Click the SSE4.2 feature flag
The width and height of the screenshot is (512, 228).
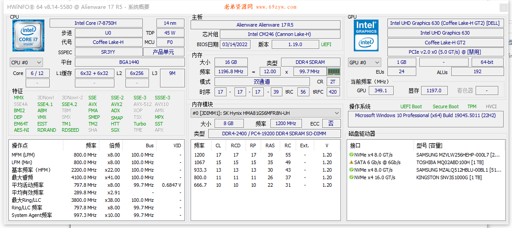pos(69,104)
